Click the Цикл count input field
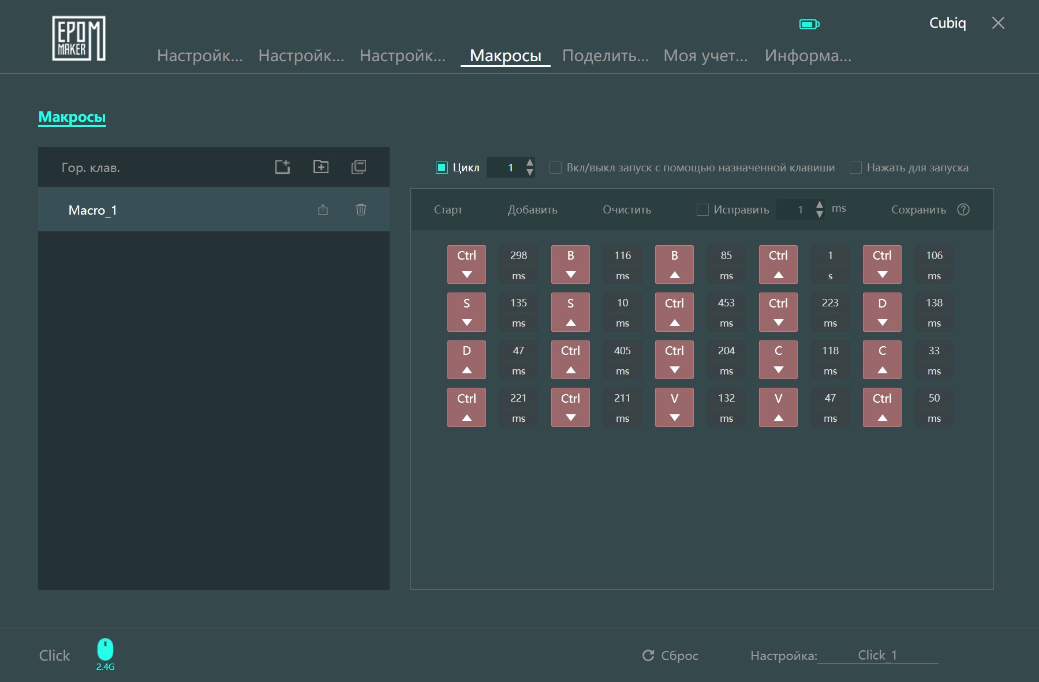Image resolution: width=1039 pixels, height=682 pixels. [x=510, y=167]
